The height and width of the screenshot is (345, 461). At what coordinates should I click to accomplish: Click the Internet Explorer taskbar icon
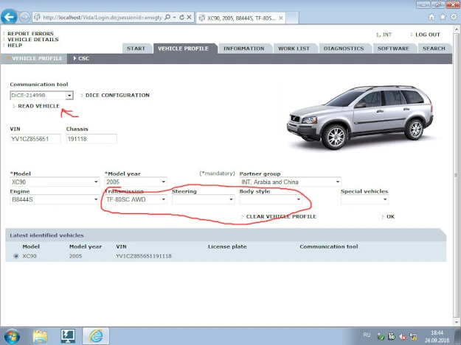click(x=95, y=335)
